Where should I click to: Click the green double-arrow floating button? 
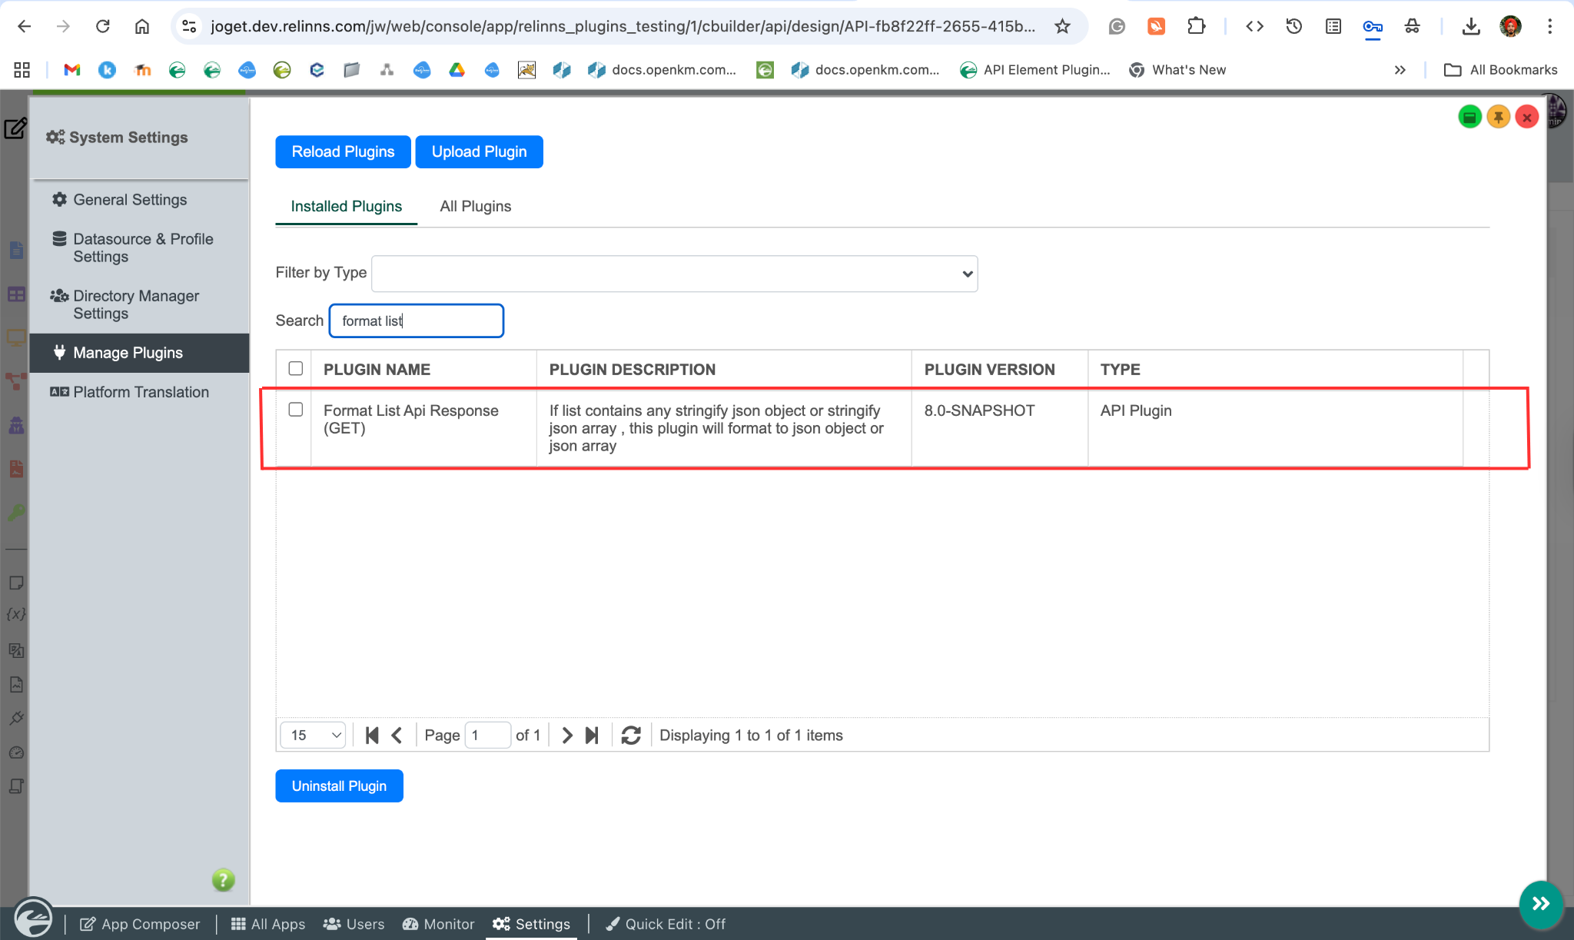coord(1540,904)
